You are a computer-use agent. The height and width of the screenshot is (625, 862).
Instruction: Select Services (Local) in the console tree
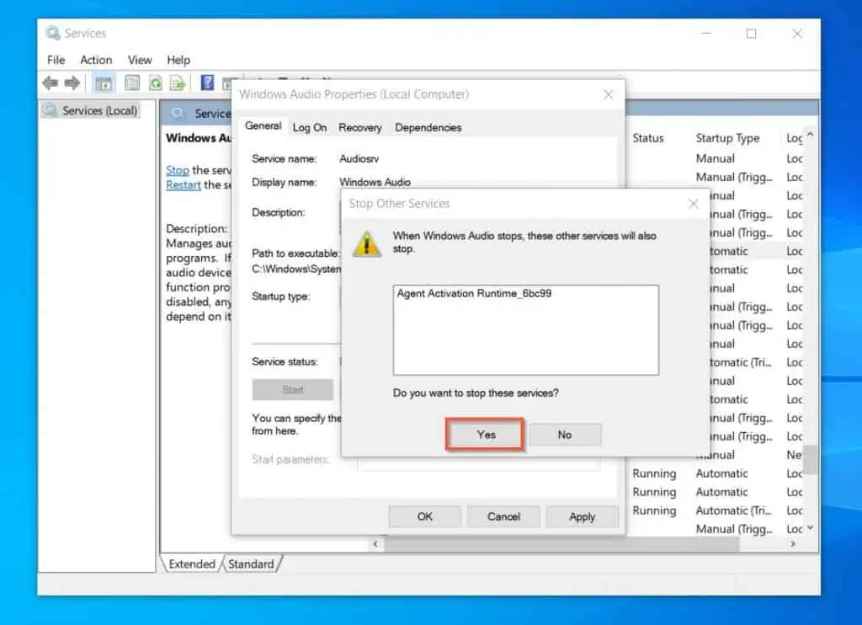tap(91, 110)
